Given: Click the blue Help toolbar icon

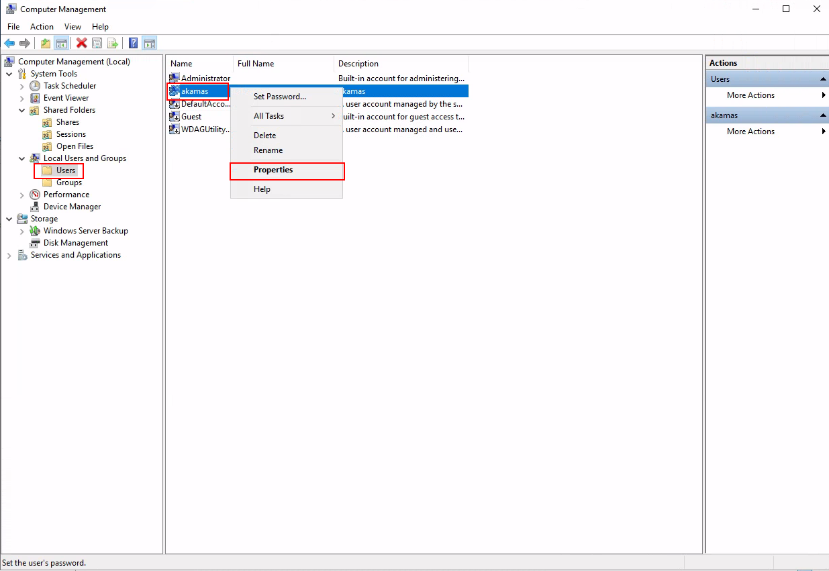Looking at the screenshot, I should click(133, 44).
